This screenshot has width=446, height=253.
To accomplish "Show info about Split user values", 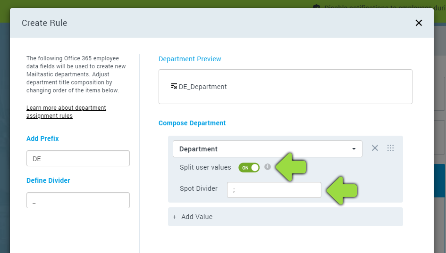I will tap(268, 167).
